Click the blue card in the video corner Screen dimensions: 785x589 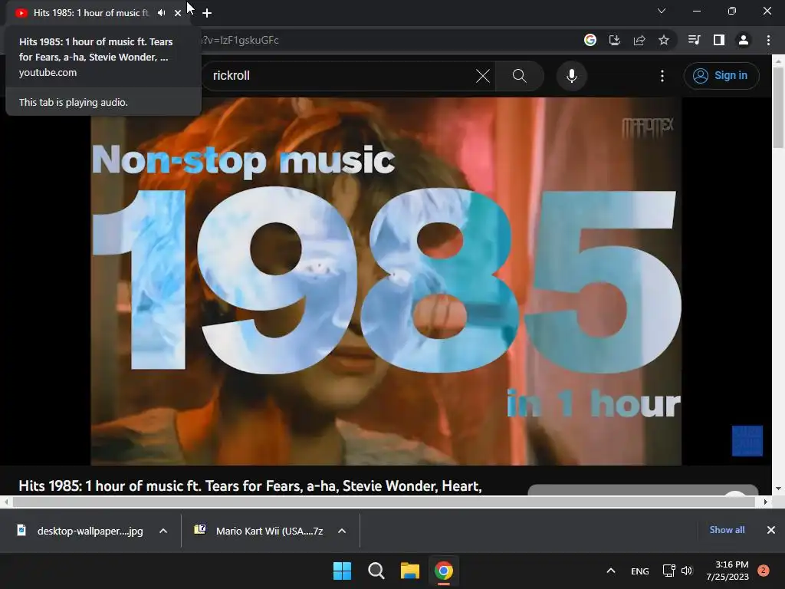tap(747, 441)
